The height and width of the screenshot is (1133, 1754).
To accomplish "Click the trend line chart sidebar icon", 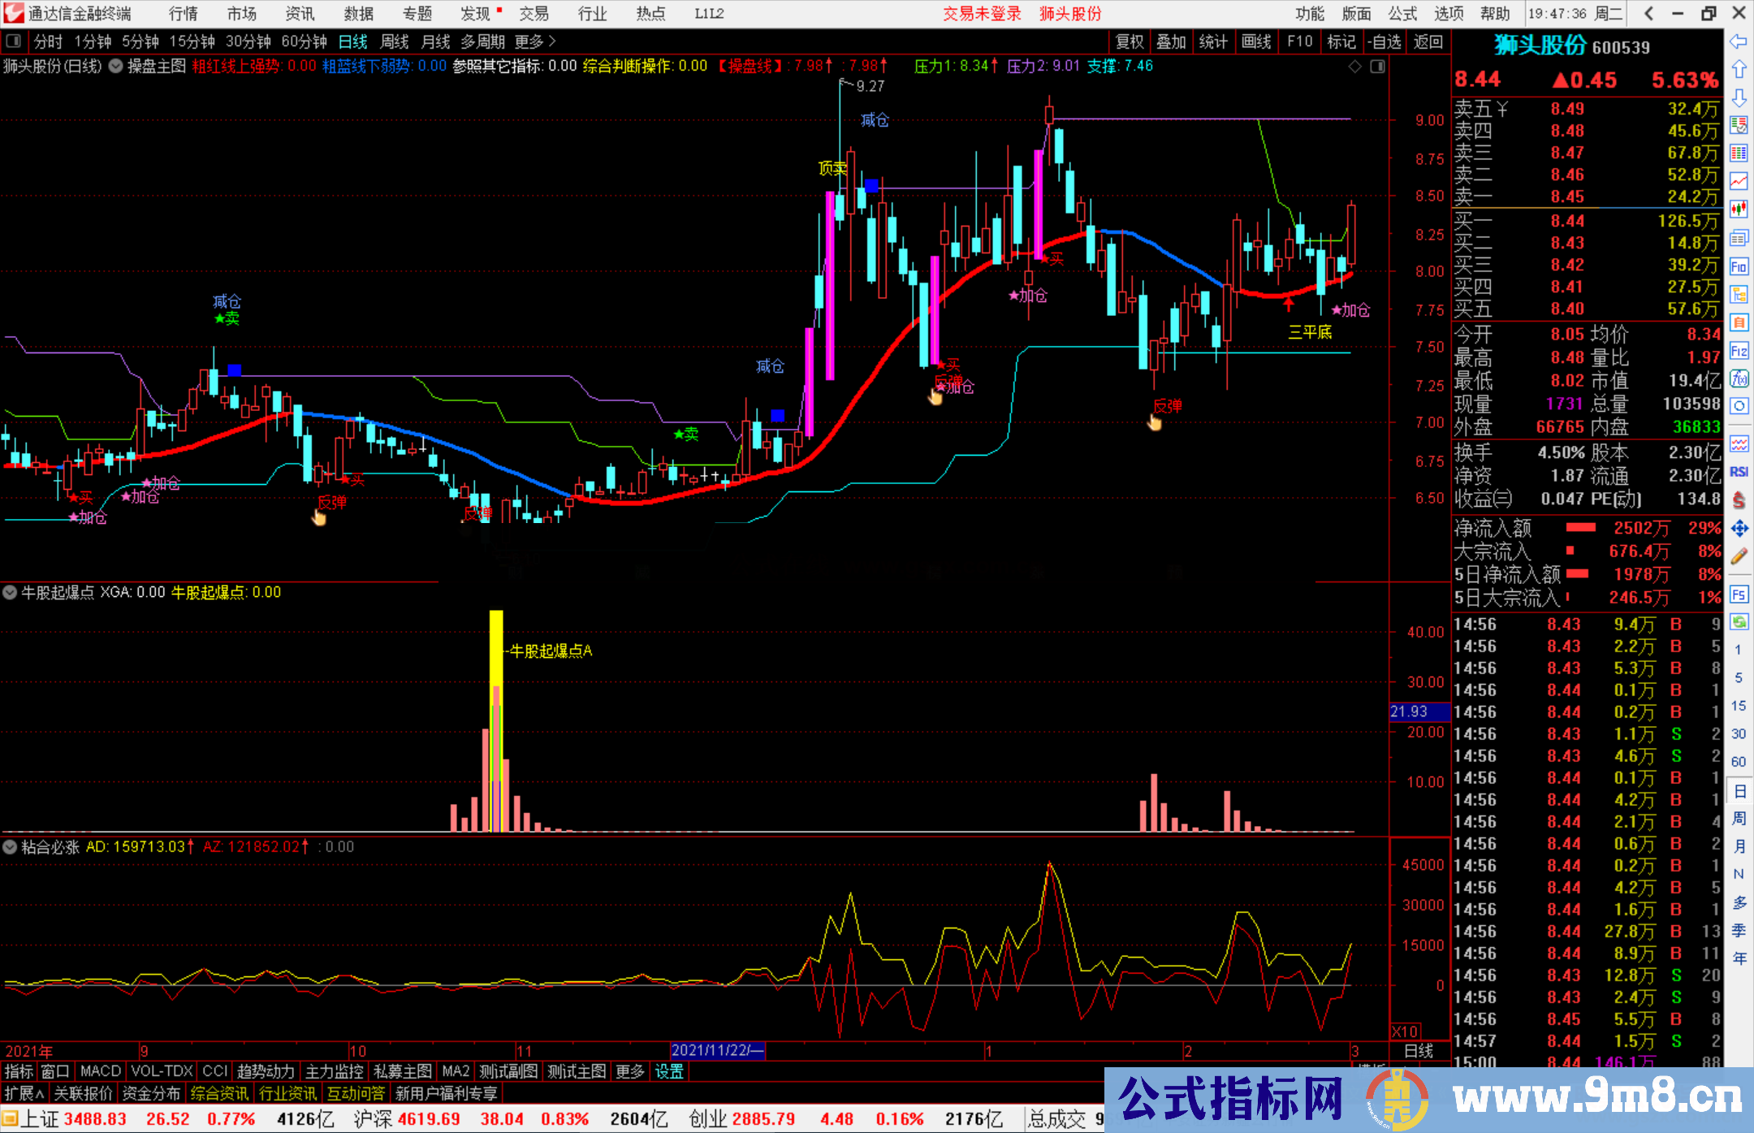I will click(1739, 180).
